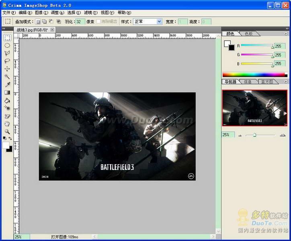Click the 羽化 feather value field
The height and width of the screenshot is (241, 291).
tap(80, 22)
